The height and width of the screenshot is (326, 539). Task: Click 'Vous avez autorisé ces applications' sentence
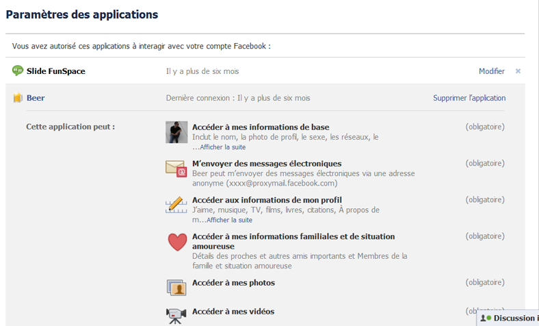pos(142,46)
